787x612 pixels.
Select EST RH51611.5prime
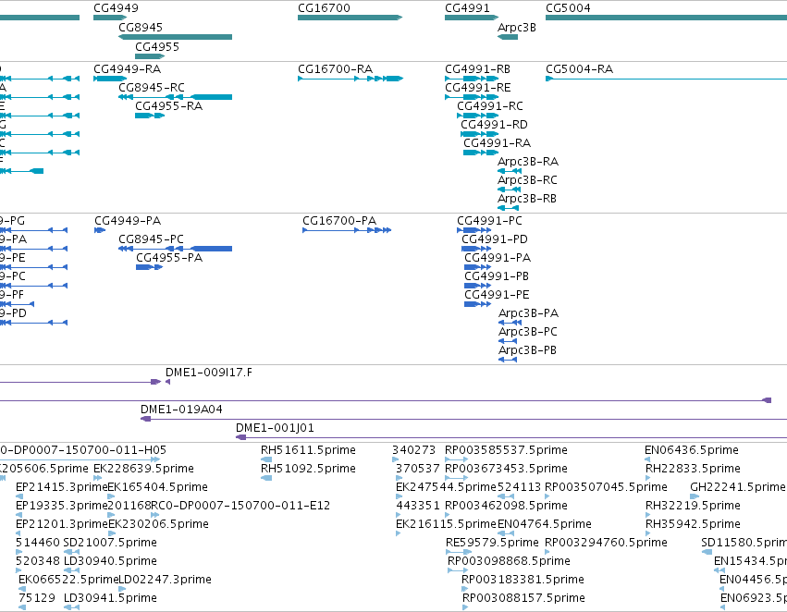tap(308, 450)
